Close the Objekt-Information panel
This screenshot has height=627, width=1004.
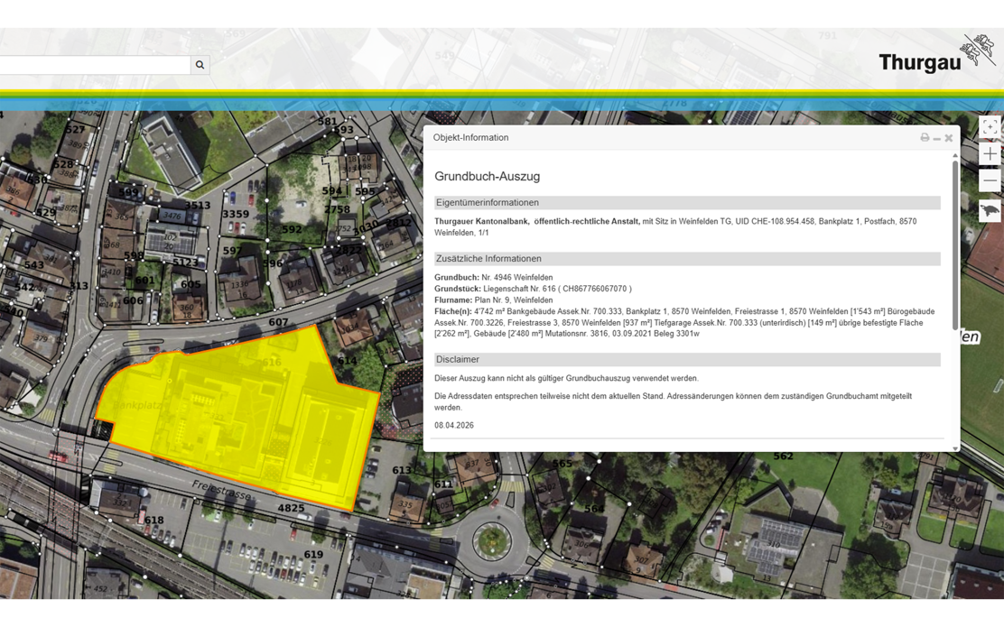(x=949, y=137)
